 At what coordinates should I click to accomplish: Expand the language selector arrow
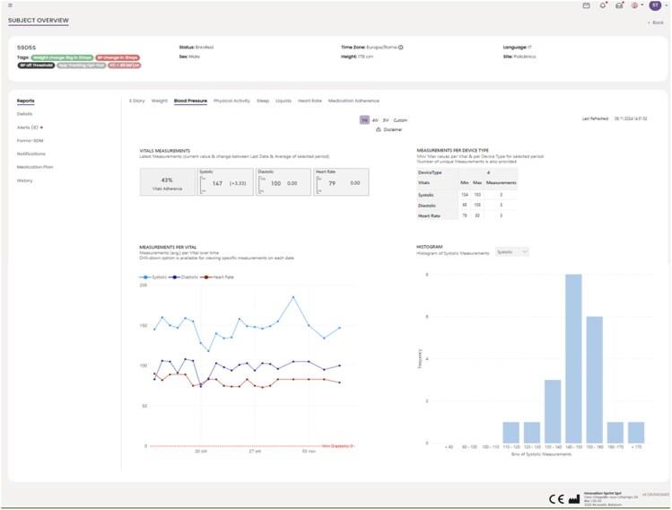click(x=641, y=5)
